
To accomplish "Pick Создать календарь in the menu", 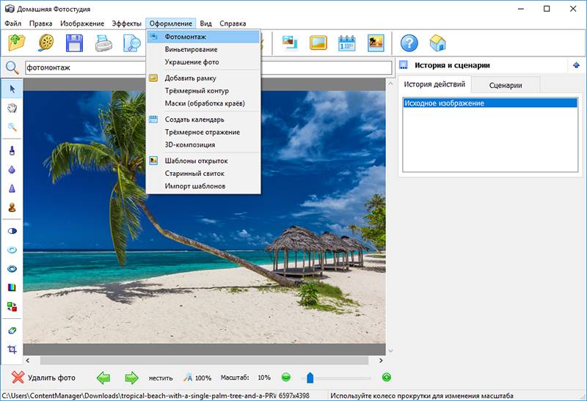I will point(194,119).
